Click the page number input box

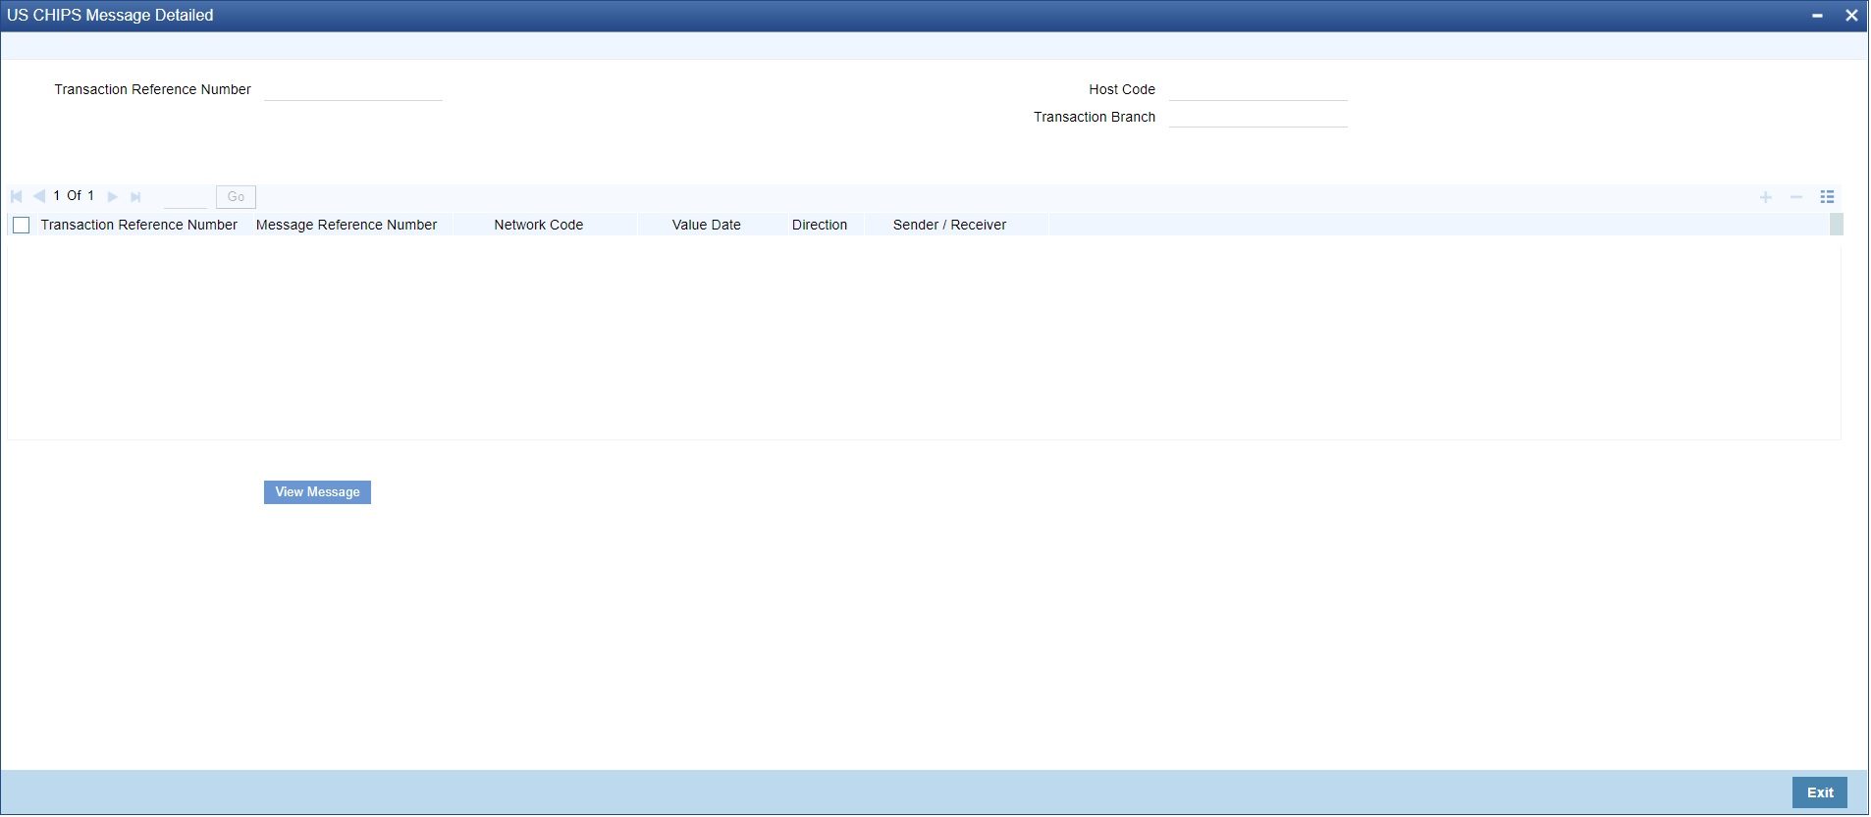pos(185,197)
